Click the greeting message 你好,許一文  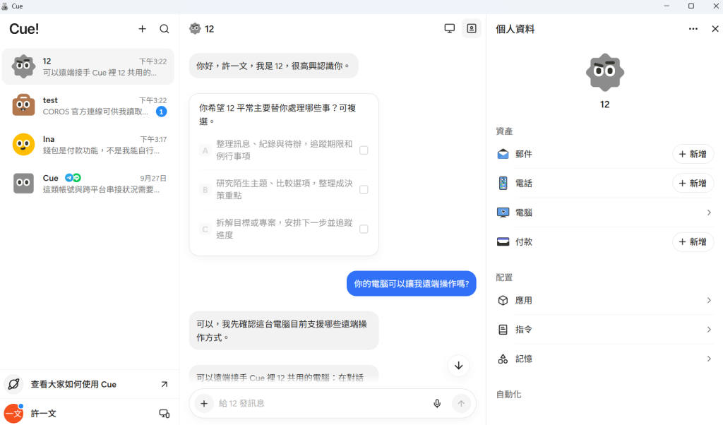point(273,66)
